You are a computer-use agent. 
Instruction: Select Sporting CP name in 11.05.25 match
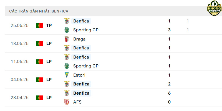(x=86, y=66)
